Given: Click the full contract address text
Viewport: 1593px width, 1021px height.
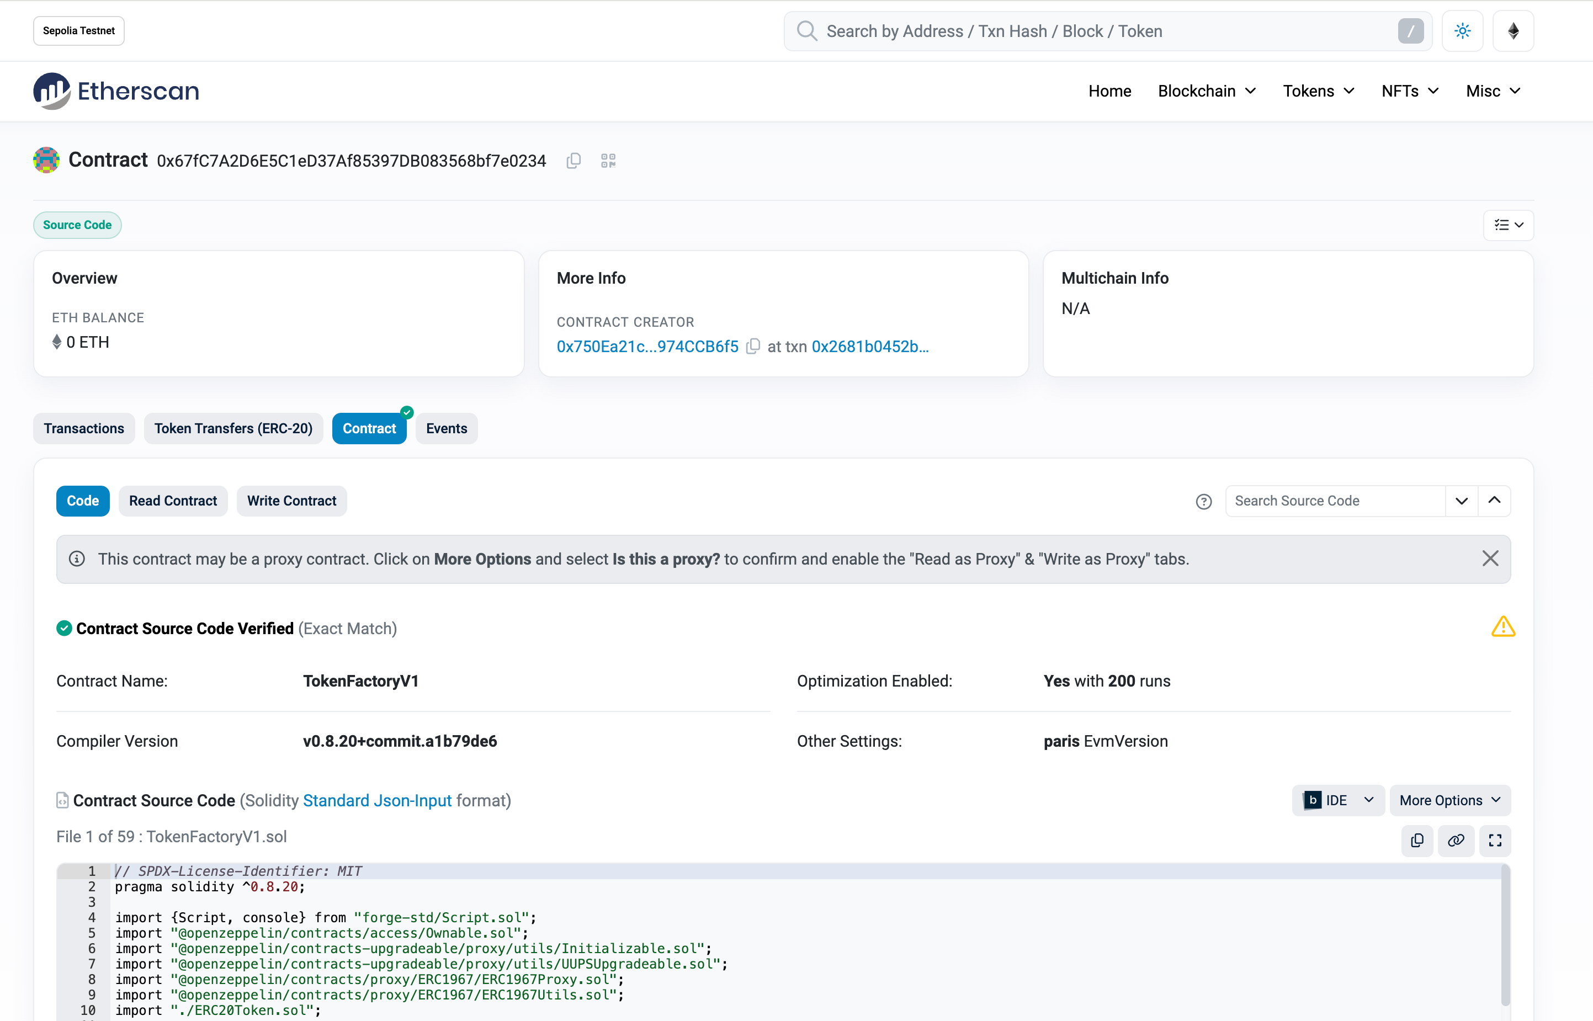Looking at the screenshot, I should coord(352,161).
